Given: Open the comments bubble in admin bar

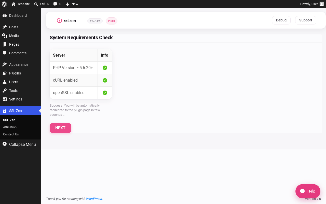Looking at the screenshot, I should pos(55,4).
